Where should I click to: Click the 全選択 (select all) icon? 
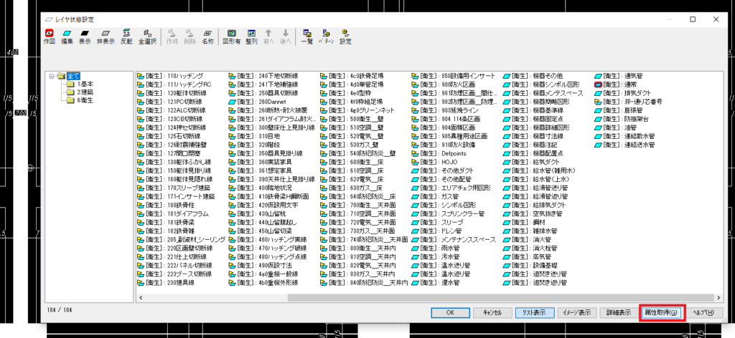[147, 36]
